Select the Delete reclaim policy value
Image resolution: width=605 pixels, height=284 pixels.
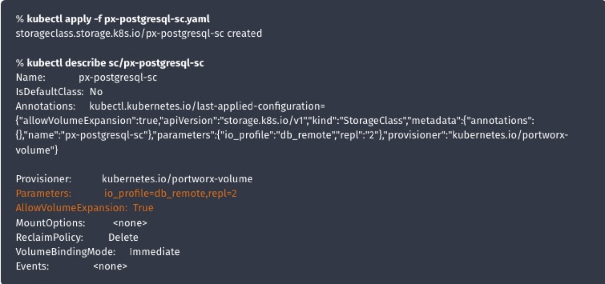123,237
